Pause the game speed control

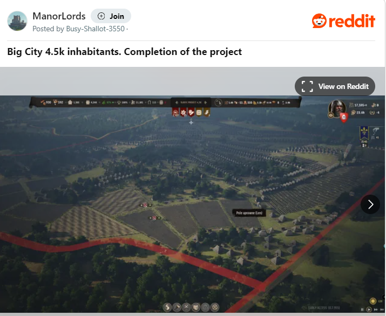point(362,310)
